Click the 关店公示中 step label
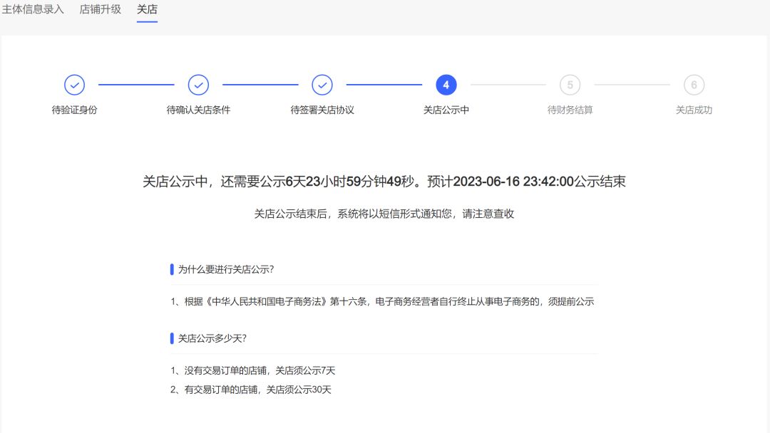770x433 pixels. coord(446,110)
